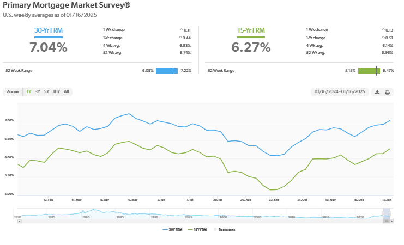
Task: Click the blue 30-Yr 52 week range bar
Action: [167, 71]
